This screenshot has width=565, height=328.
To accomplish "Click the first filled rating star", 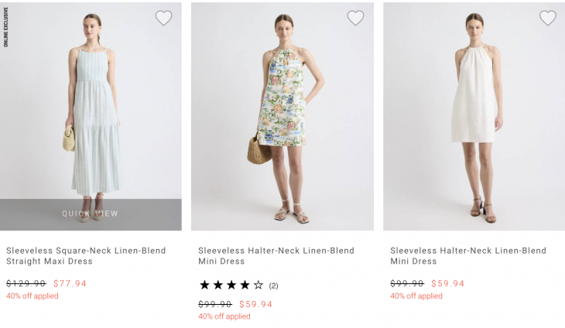I will point(204,285).
